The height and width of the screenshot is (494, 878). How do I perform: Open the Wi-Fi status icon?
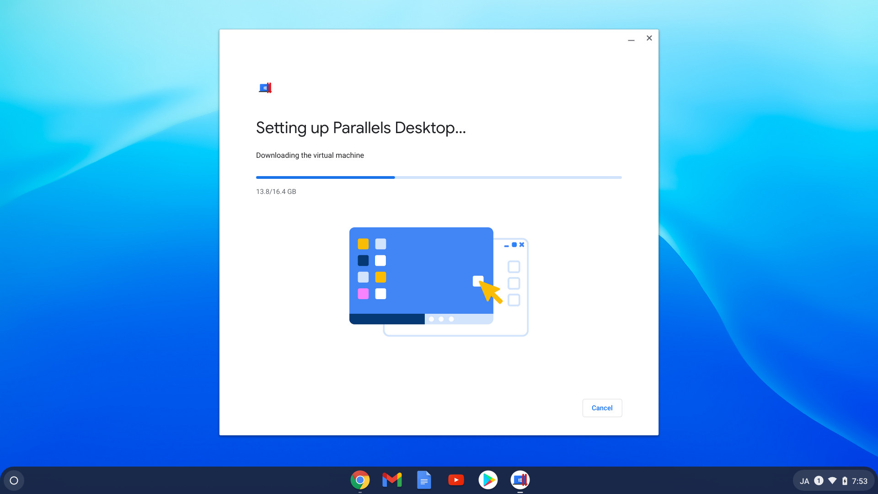pyautogui.click(x=832, y=481)
